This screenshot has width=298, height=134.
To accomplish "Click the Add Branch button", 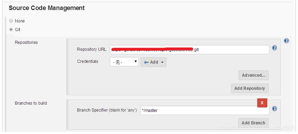I will click(x=253, y=123).
